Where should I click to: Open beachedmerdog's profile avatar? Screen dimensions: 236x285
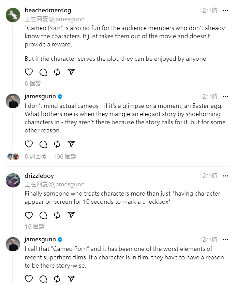pyautogui.click(x=13, y=15)
